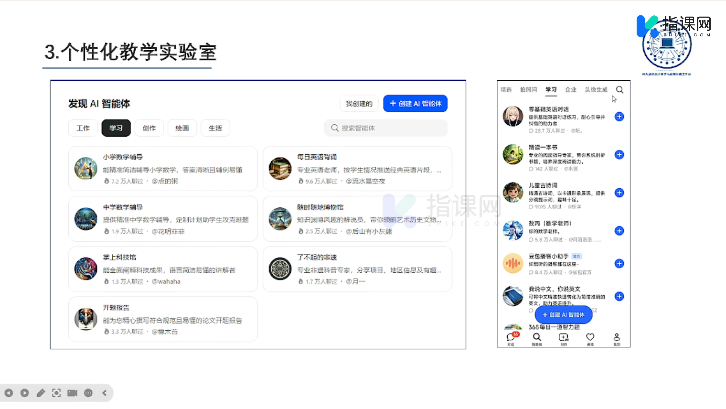Collapse the presentation toolbar with left chevron
Image resolution: width=726 pixels, height=409 pixels.
(104, 393)
